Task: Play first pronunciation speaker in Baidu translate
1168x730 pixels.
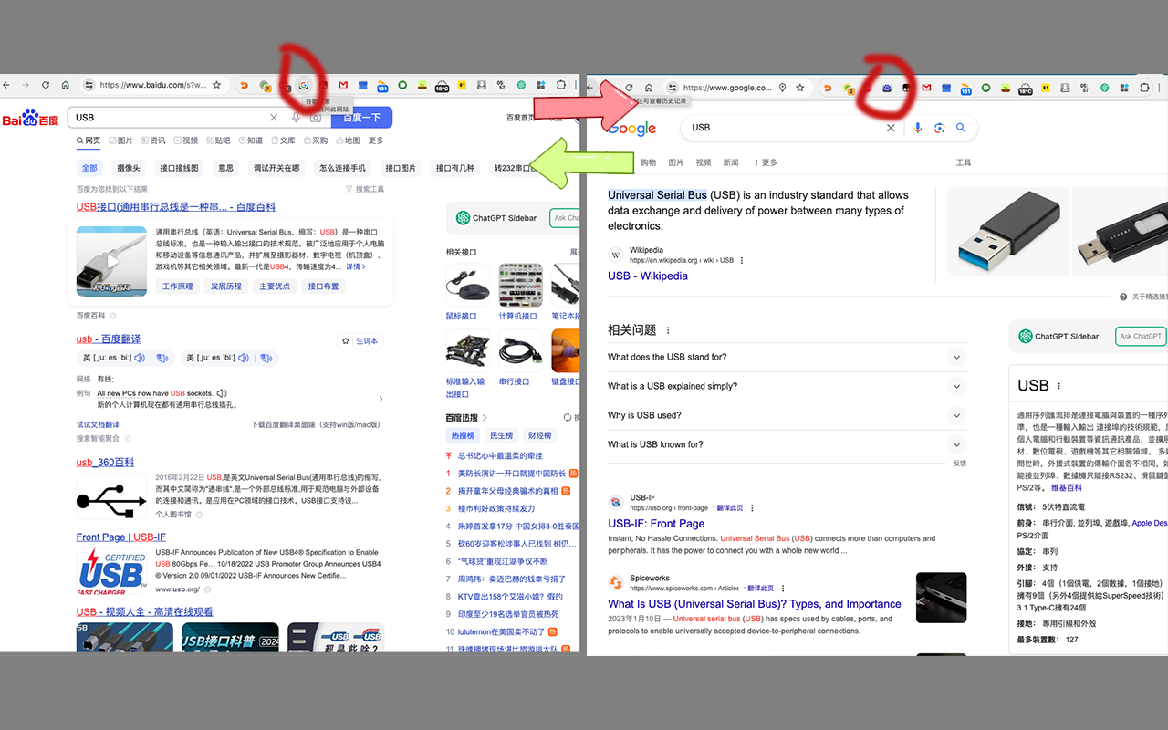Action: click(140, 358)
